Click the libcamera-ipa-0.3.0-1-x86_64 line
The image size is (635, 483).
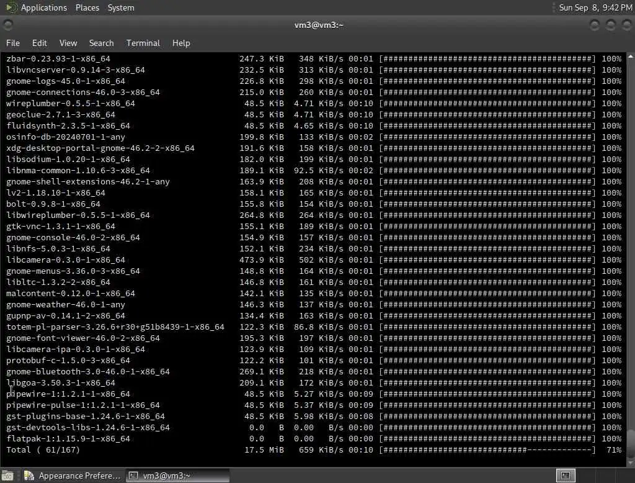pyautogui.click(x=314, y=349)
